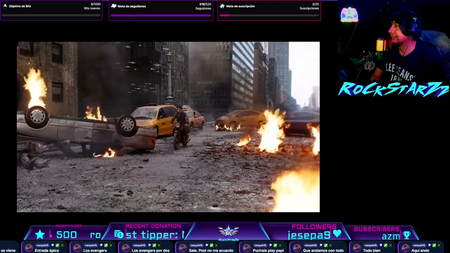Image resolution: width=450 pixels, height=253 pixels.
Task: Click the vanyah15 username above 'Todo bien'
Action: 371,245
